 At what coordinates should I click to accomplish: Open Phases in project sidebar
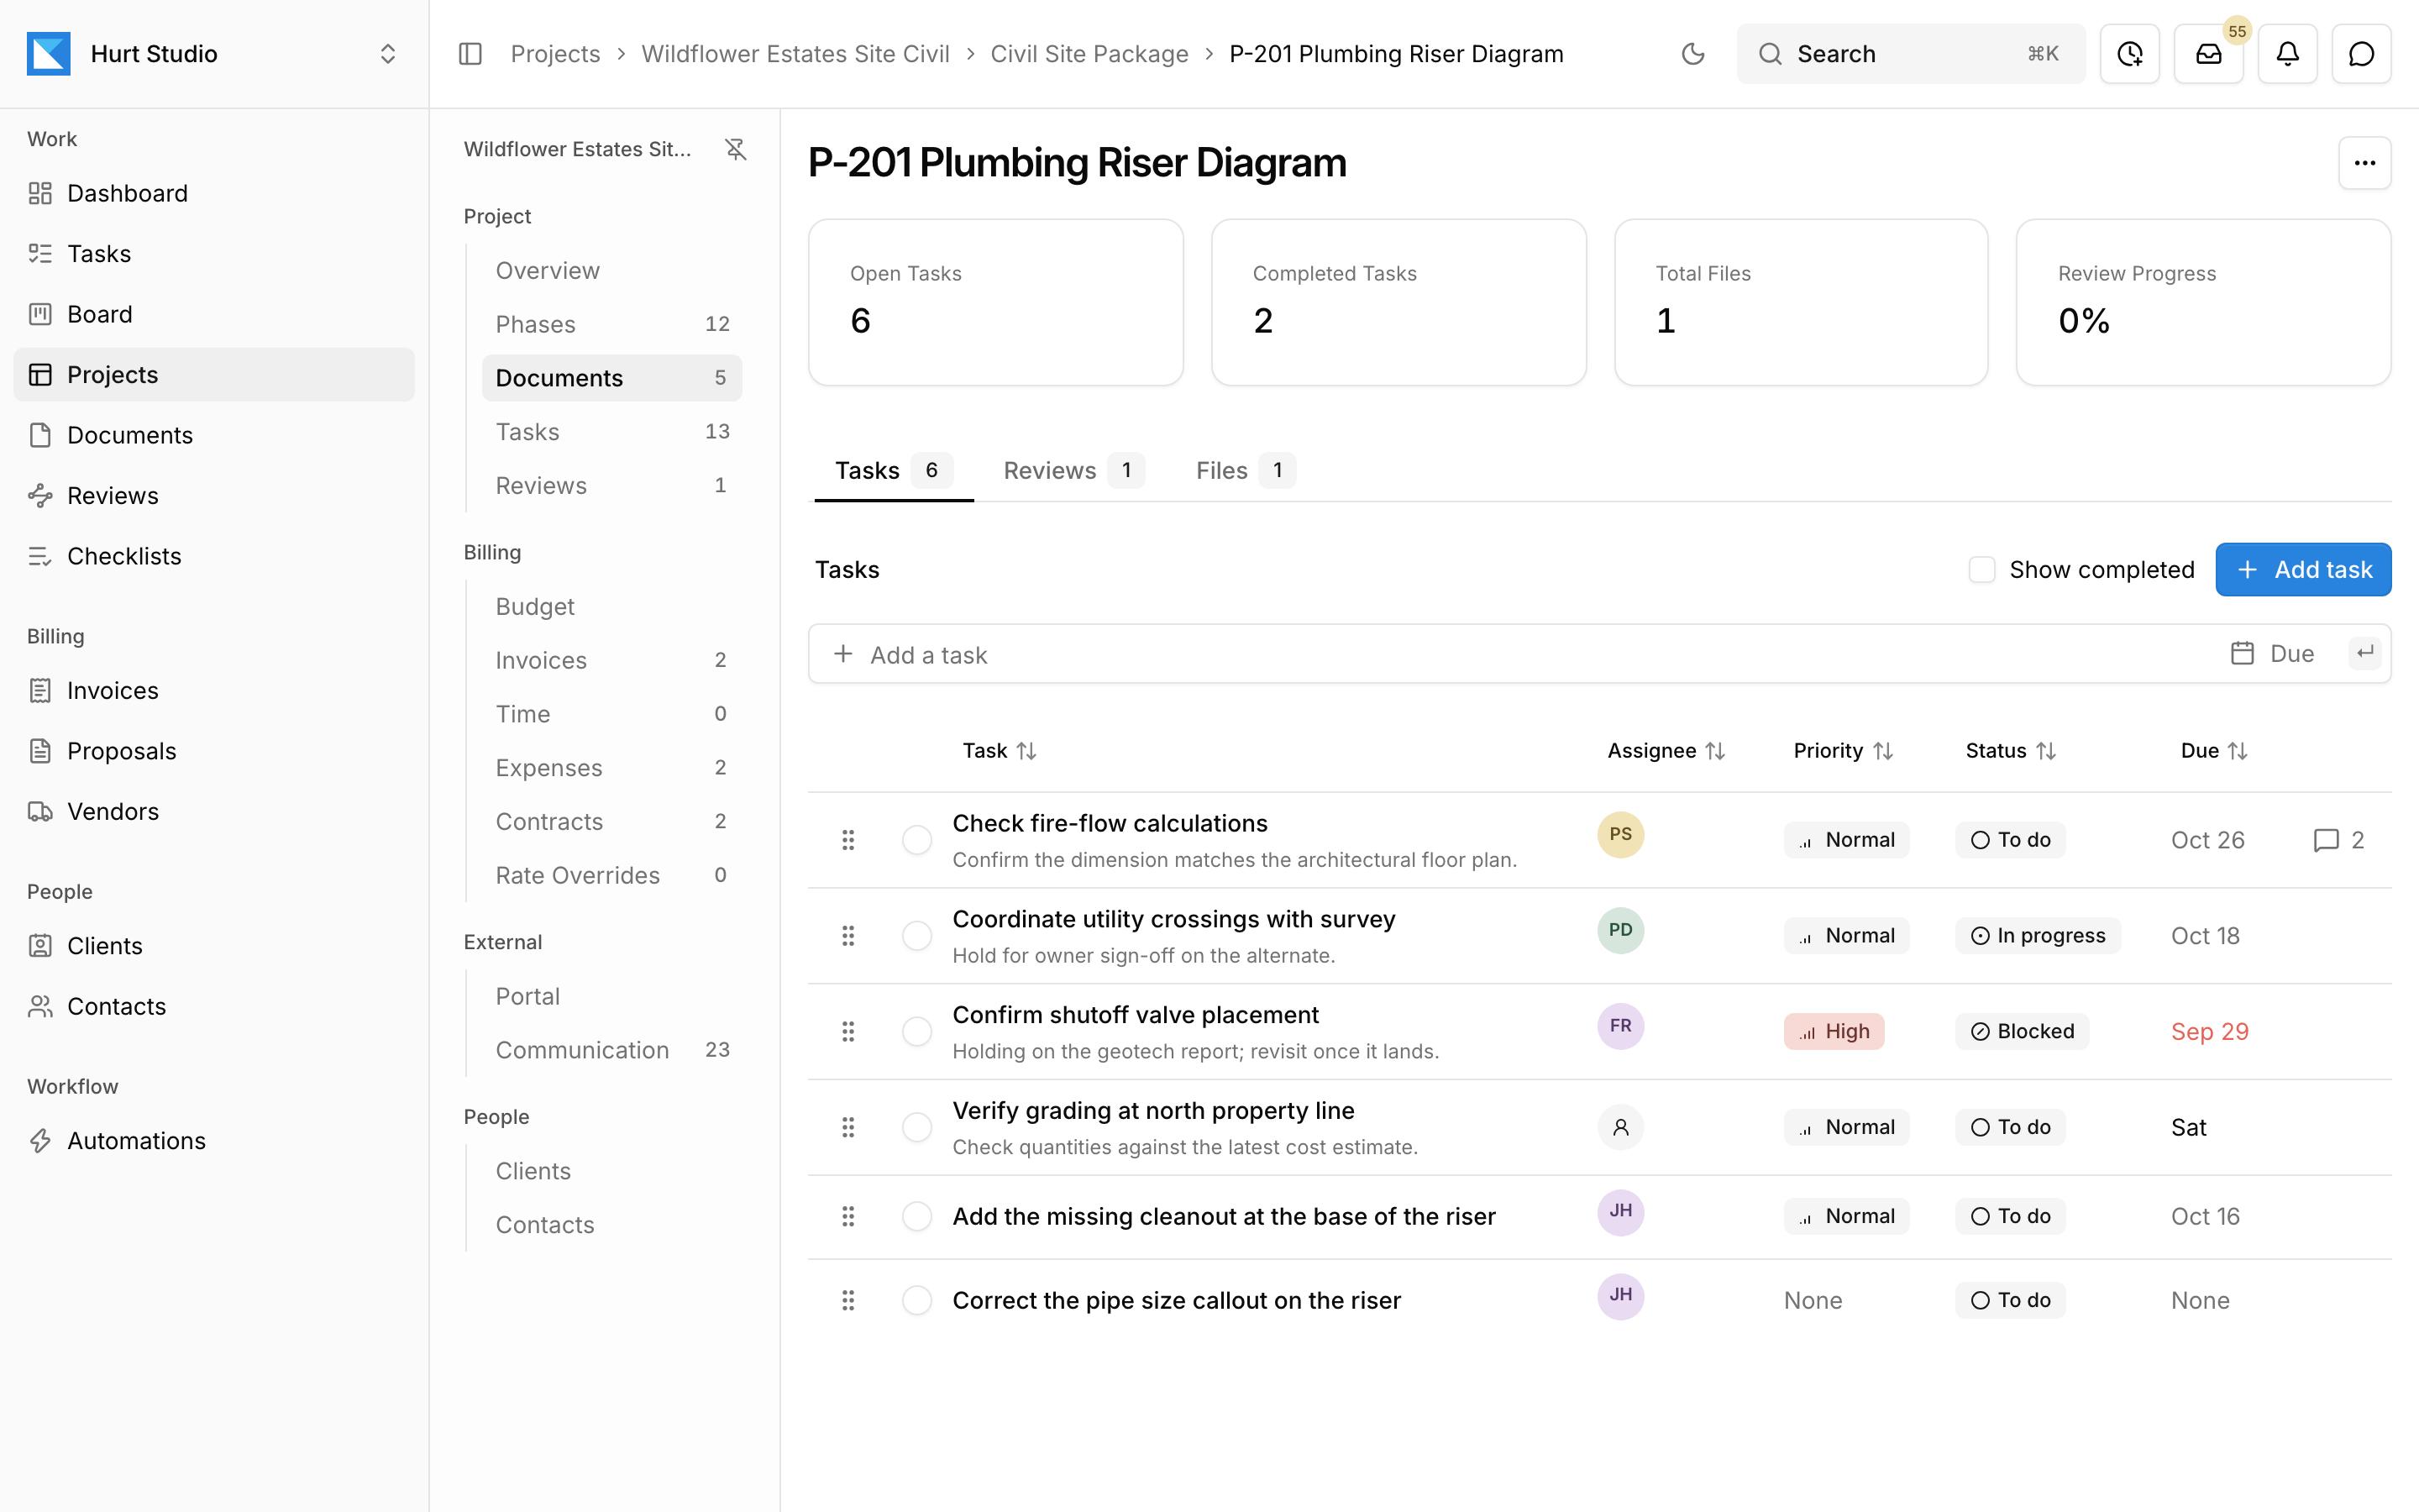pyautogui.click(x=611, y=324)
